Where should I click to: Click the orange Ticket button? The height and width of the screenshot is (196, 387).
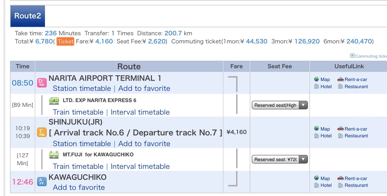[65, 41]
